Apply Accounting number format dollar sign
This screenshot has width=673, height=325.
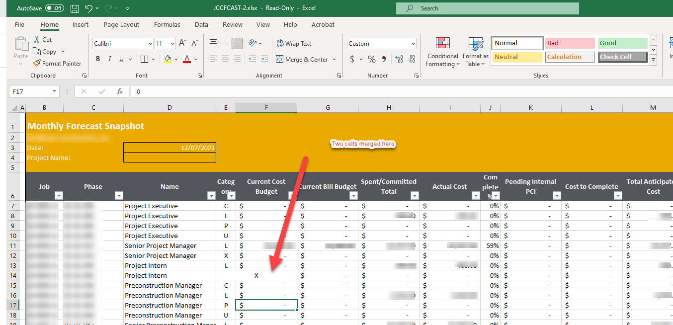point(352,59)
